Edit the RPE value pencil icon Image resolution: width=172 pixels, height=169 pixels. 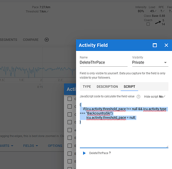pyautogui.click(x=163, y=11)
